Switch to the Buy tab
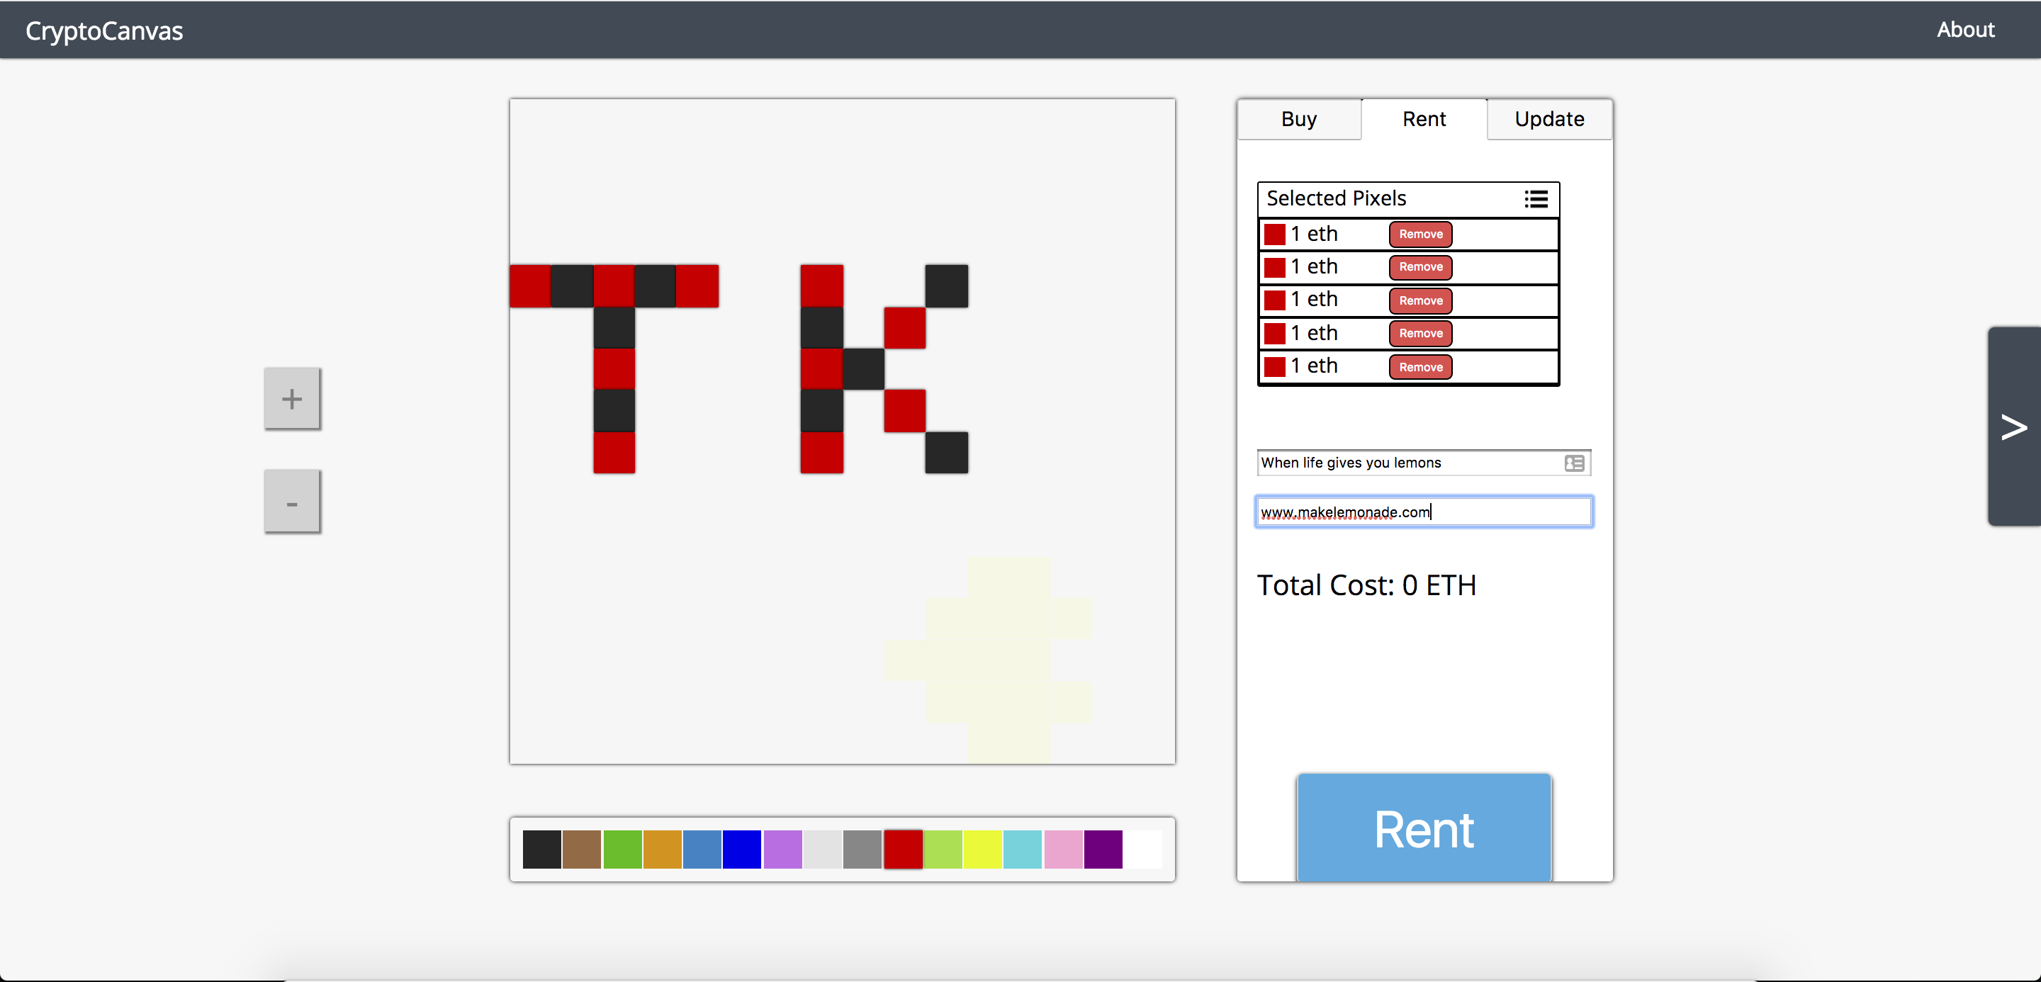This screenshot has height=982, width=2041. pos(1298,120)
